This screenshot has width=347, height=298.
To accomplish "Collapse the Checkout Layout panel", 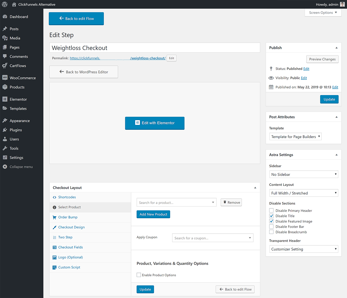I will pyautogui.click(x=255, y=188).
